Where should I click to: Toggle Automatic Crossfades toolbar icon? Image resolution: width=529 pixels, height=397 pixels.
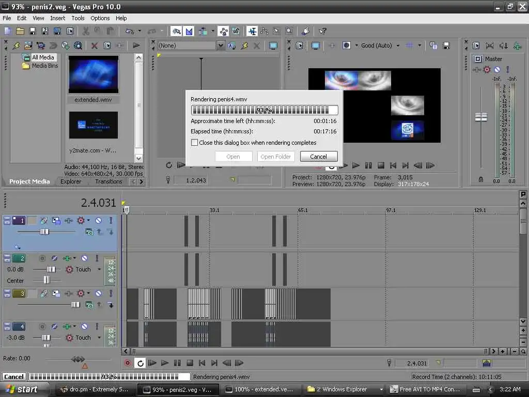(189, 32)
